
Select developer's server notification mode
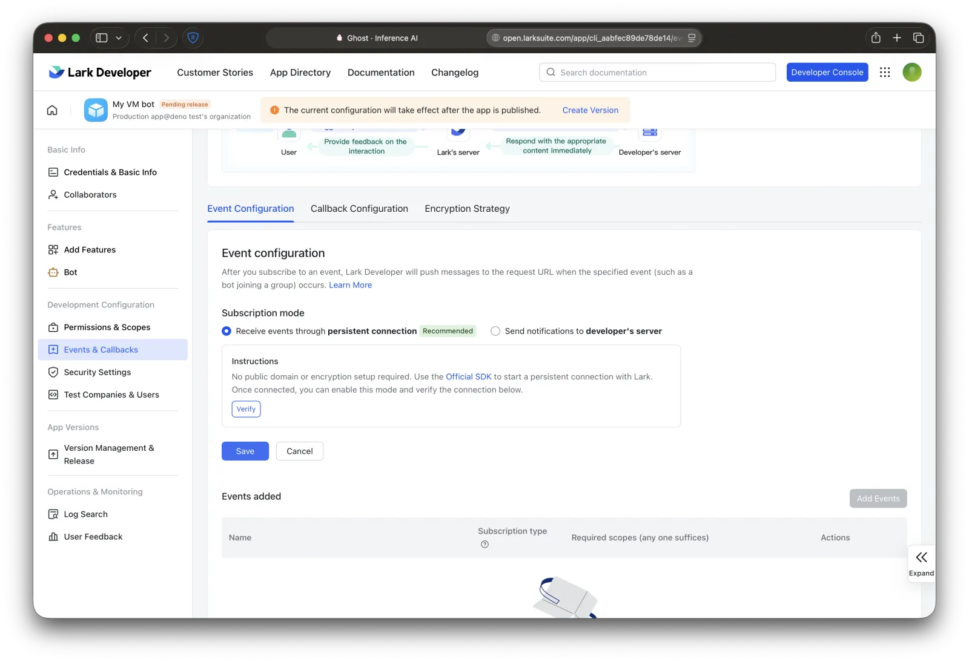pos(495,331)
